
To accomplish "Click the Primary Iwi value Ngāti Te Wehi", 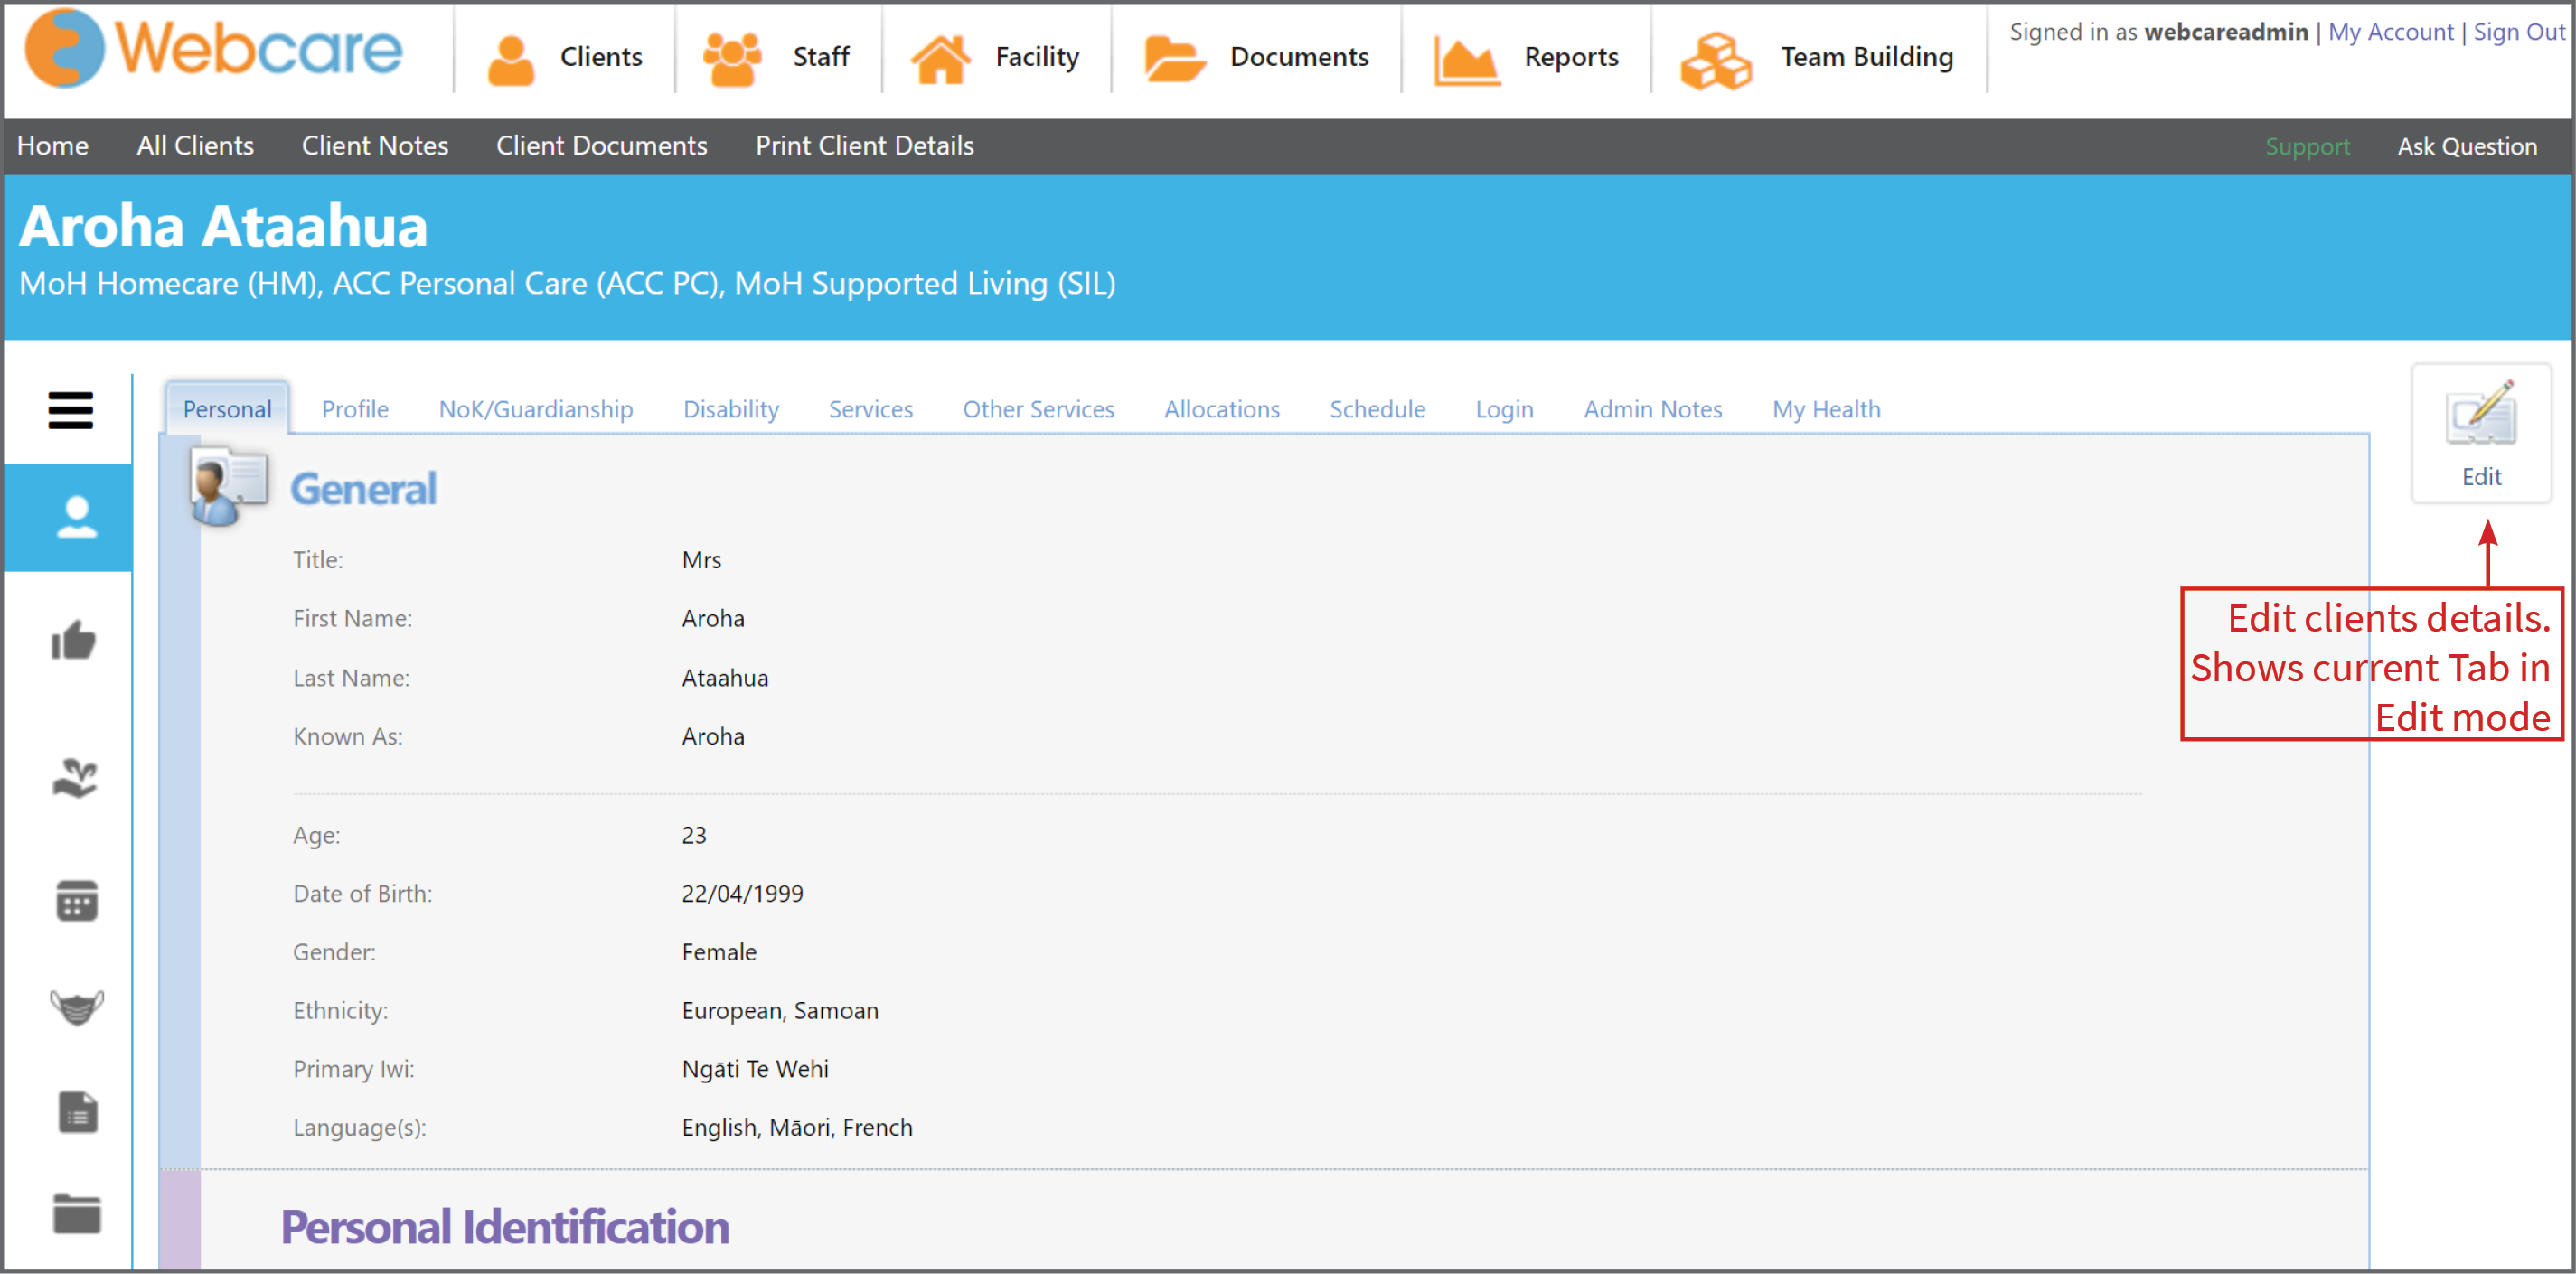I will tap(755, 1069).
